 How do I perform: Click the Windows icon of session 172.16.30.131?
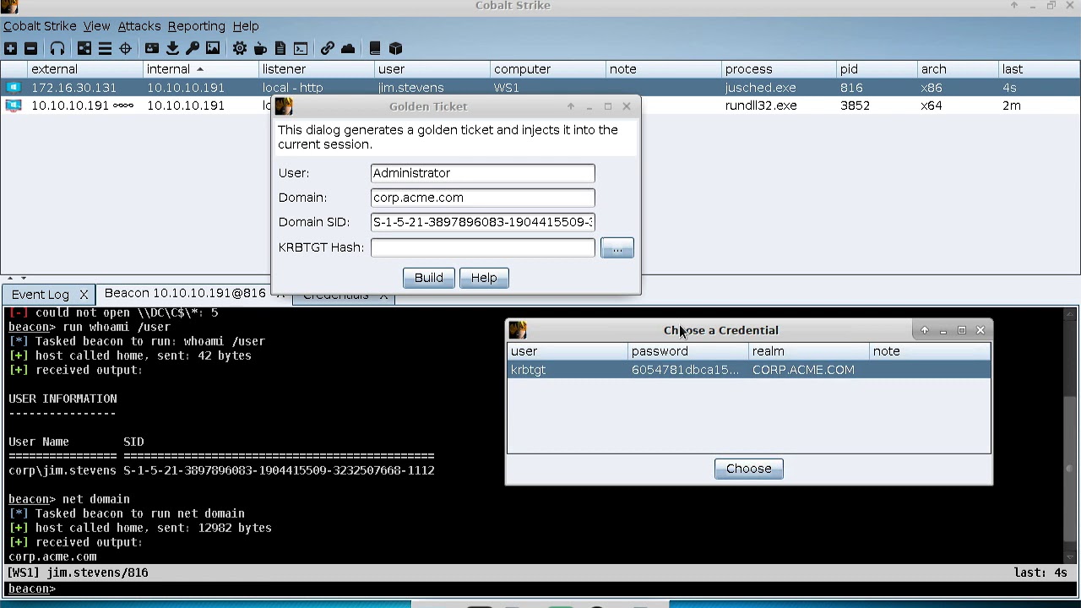point(14,87)
